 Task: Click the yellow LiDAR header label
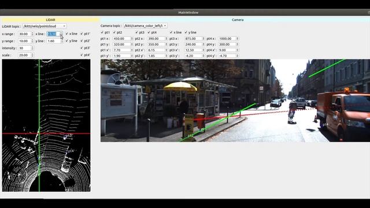click(50, 20)
